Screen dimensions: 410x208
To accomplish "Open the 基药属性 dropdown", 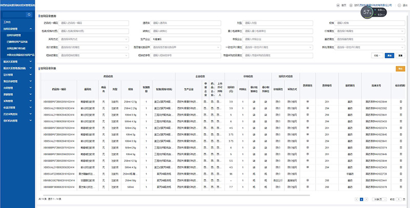I will point(368,38).
